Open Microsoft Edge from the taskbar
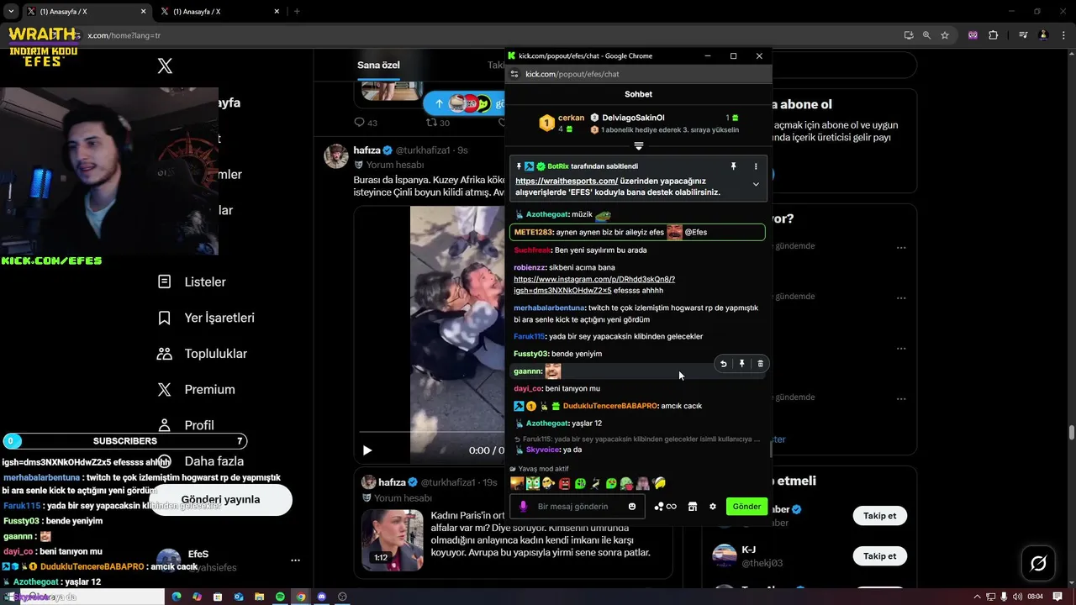This screenshot has width=1076, height=605. point(177,597)
